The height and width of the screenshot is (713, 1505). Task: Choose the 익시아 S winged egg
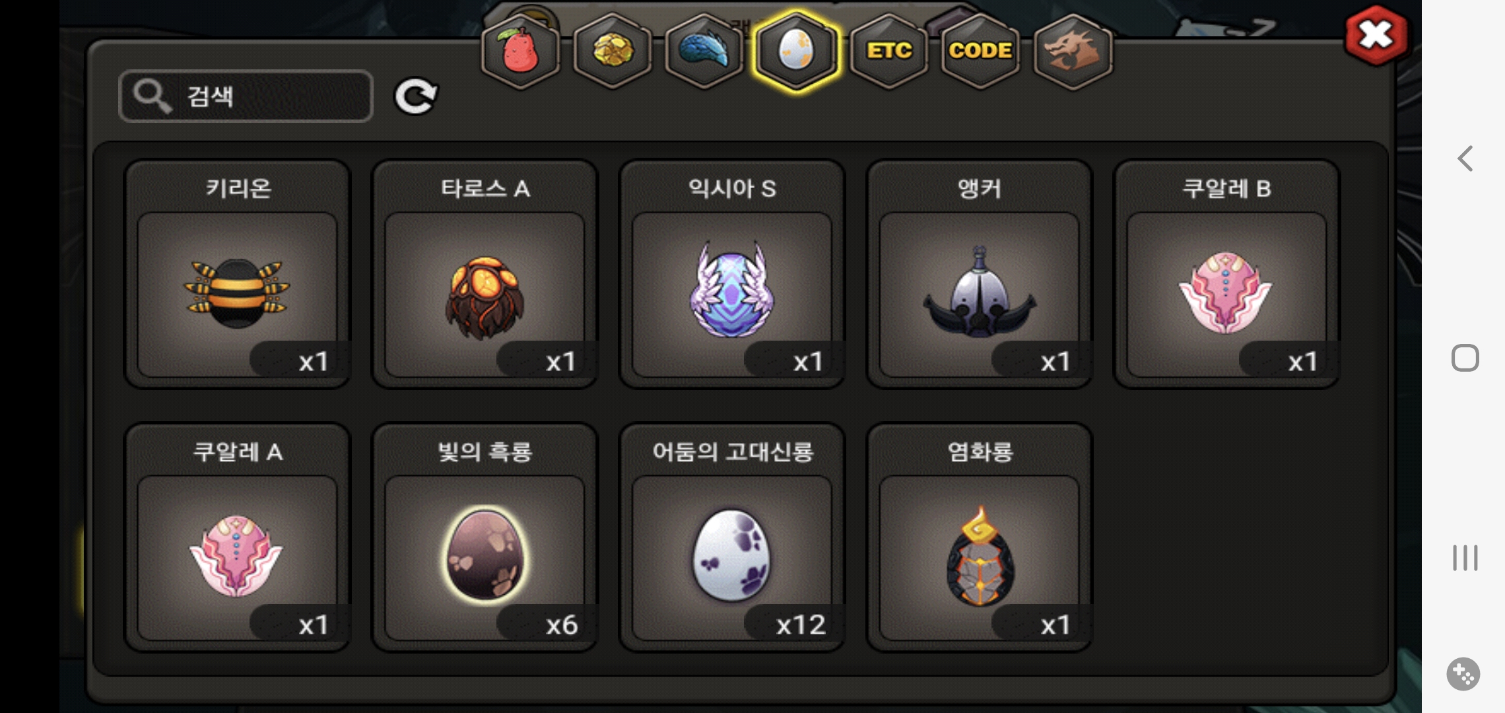[x=732, y=274]
